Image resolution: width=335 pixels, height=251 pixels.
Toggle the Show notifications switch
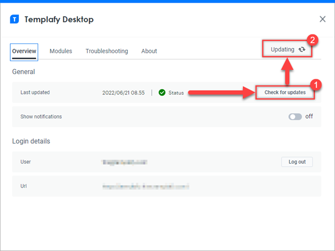[x=295, y=116]
